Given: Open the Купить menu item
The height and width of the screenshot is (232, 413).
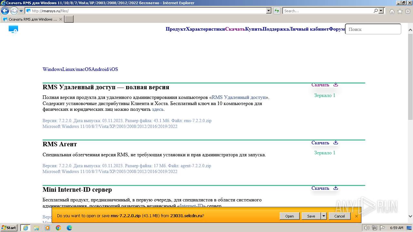Looking at the screenshot, I should point(254,29).
